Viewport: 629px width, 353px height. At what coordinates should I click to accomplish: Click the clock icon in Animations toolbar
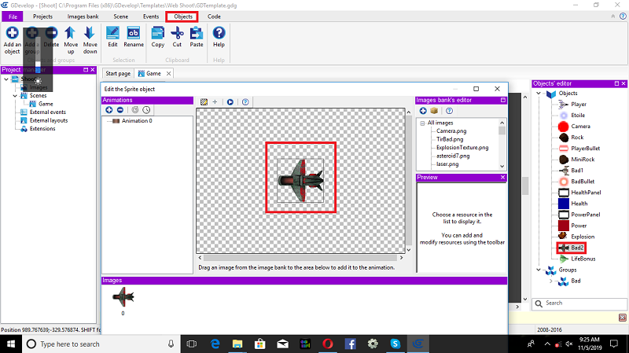coord(146,110)
